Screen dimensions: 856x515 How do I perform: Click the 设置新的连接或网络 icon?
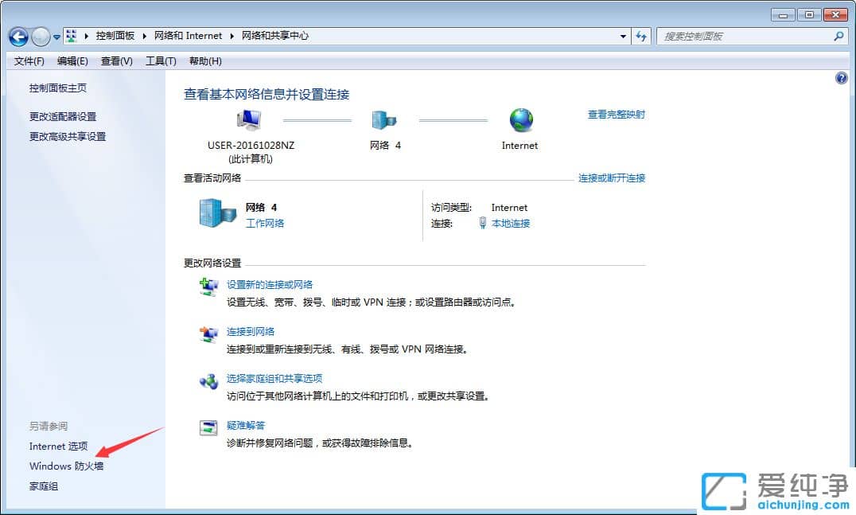pyautogui.click(x=208, y=284)
